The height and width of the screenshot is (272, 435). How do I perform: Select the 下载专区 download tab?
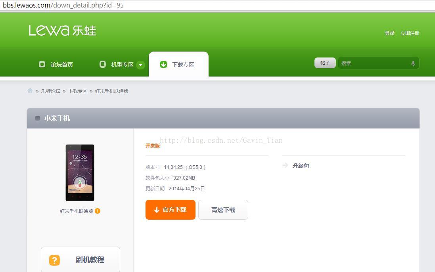coord(178,64)
